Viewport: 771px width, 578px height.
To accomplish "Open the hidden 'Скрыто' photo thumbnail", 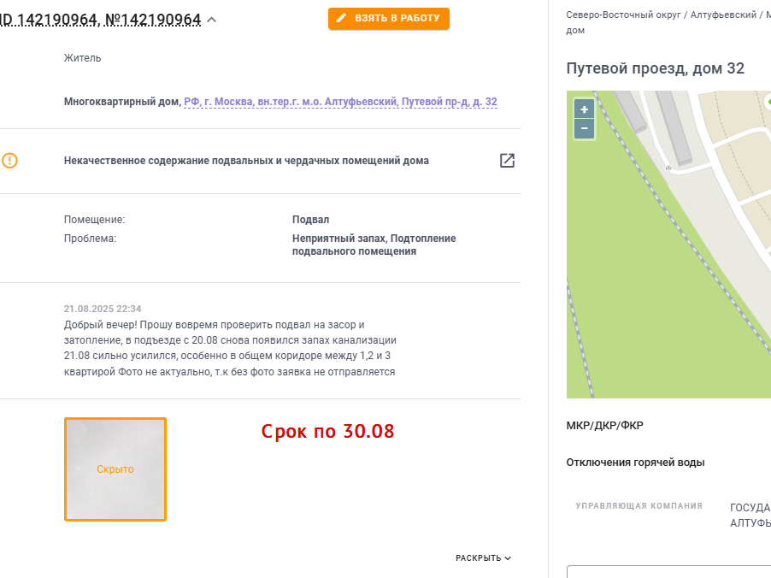I will (115, 469).
